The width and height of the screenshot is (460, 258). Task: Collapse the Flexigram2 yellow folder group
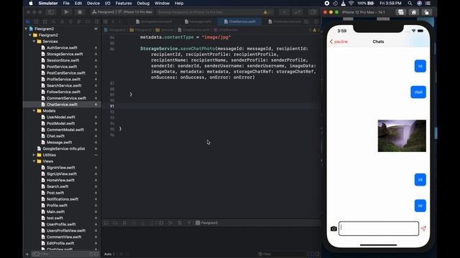[x=30, y=35]
